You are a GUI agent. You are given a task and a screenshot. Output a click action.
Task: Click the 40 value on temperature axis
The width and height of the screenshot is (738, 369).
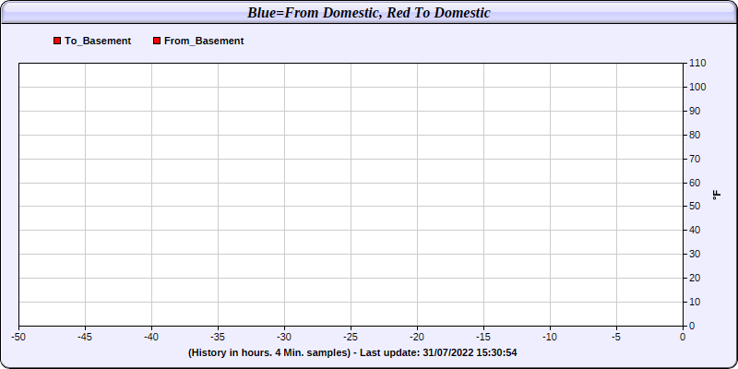695,230
